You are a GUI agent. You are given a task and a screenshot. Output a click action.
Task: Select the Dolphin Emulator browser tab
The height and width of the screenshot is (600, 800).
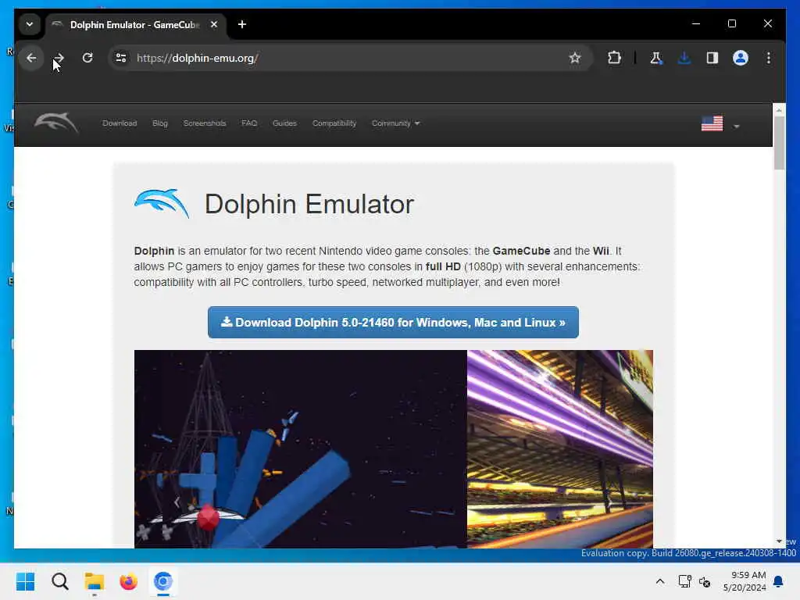[135, 25]
